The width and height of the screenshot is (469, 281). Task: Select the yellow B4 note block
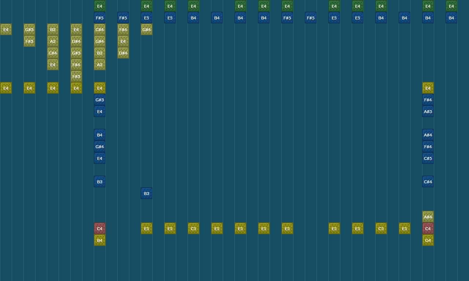100,240
